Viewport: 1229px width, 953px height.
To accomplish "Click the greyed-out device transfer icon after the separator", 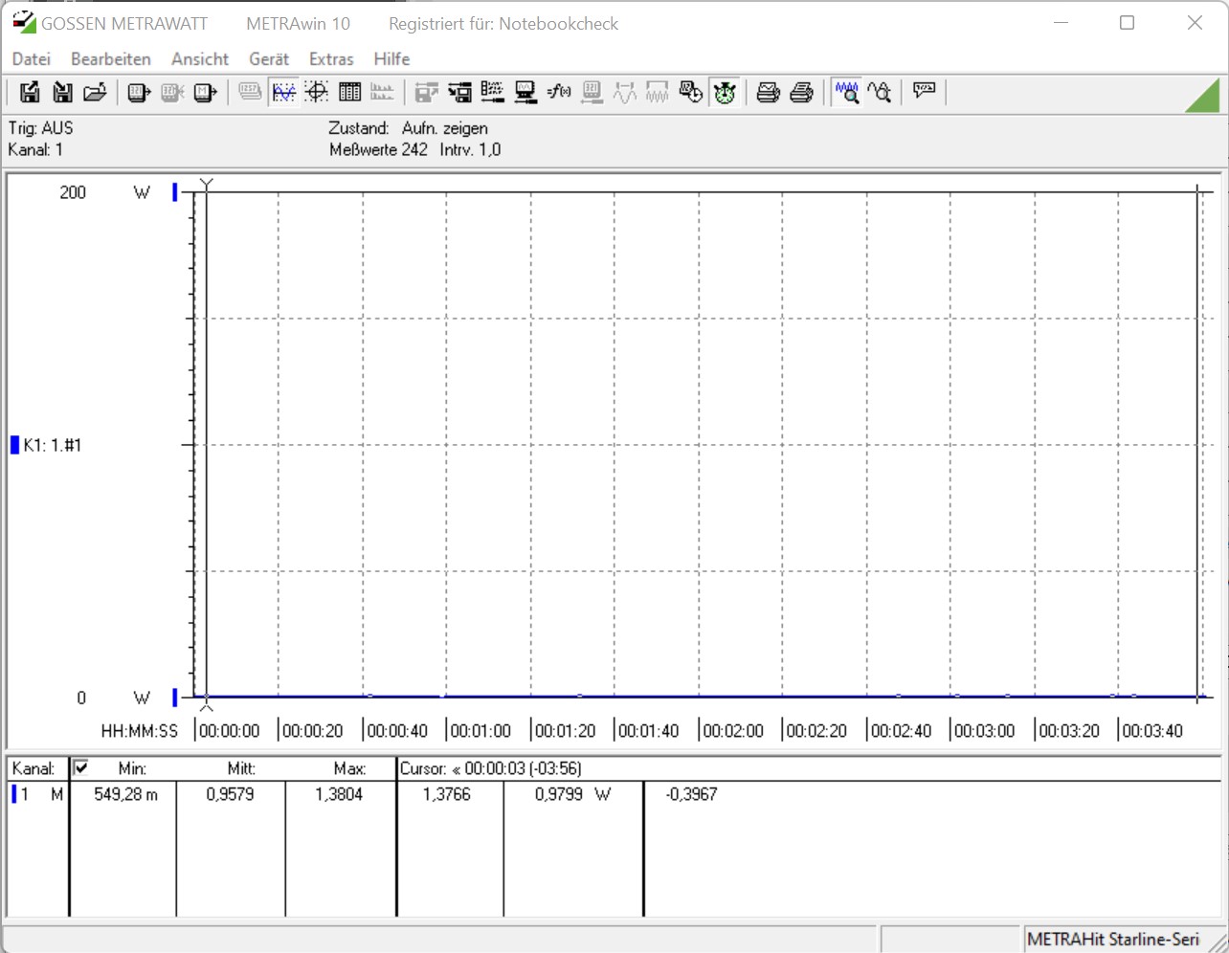I will pyautogui.click(x=427, y=92).
